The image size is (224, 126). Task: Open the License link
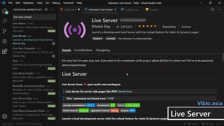(186, 27)
